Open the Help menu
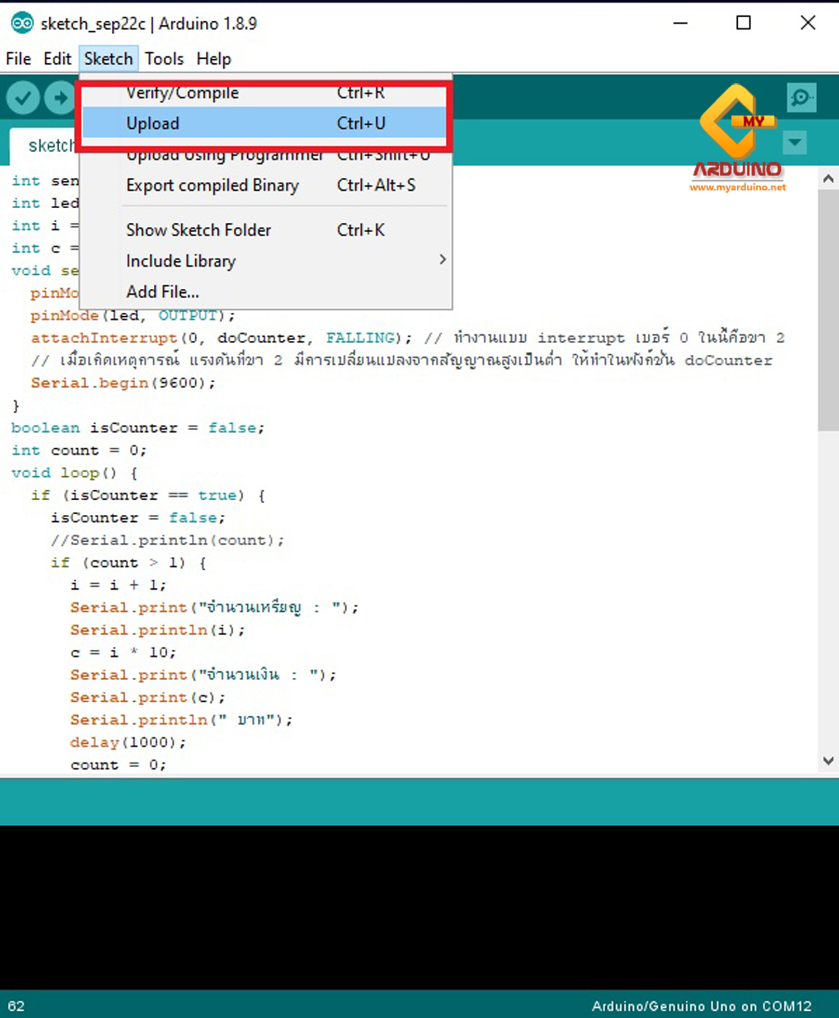Viewport: 839px width, 1018px height. (214, 59)
